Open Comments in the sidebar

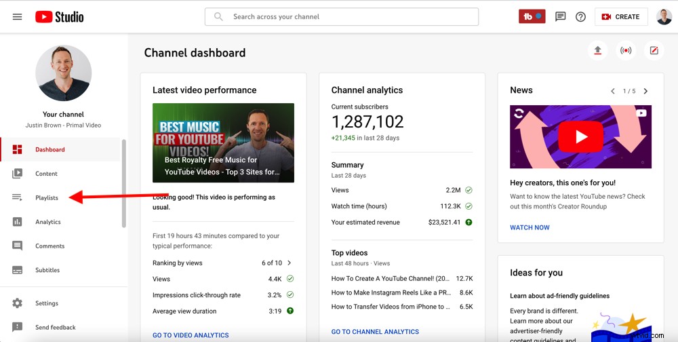click(60, 246)
